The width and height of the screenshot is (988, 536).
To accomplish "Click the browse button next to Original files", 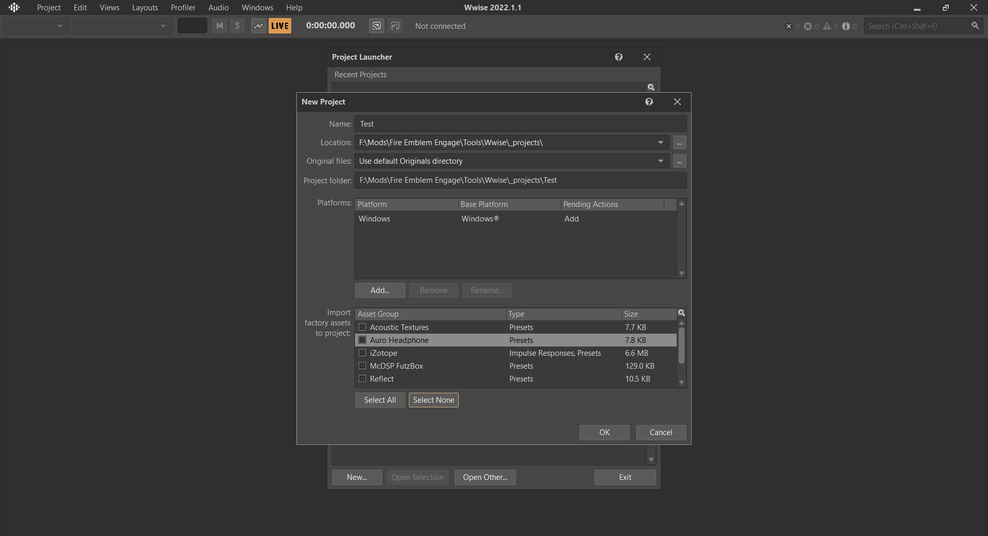I will pos(679,162).
